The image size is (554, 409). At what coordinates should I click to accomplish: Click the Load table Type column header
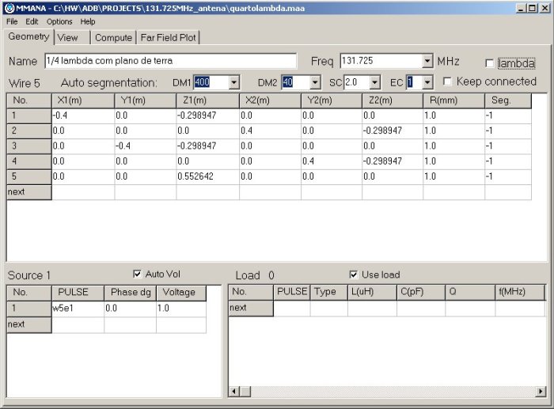tap(328, 292)
